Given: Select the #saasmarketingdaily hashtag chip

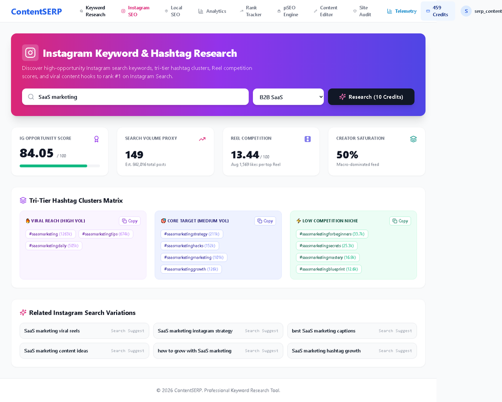Looking at the screenshot, I should [54, 246].
